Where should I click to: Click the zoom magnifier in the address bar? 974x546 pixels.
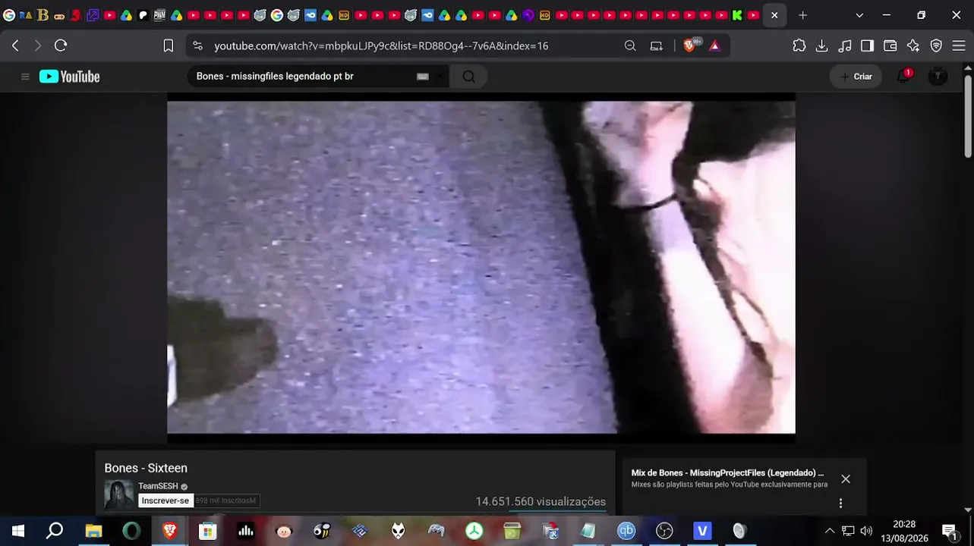coord(630,45)
